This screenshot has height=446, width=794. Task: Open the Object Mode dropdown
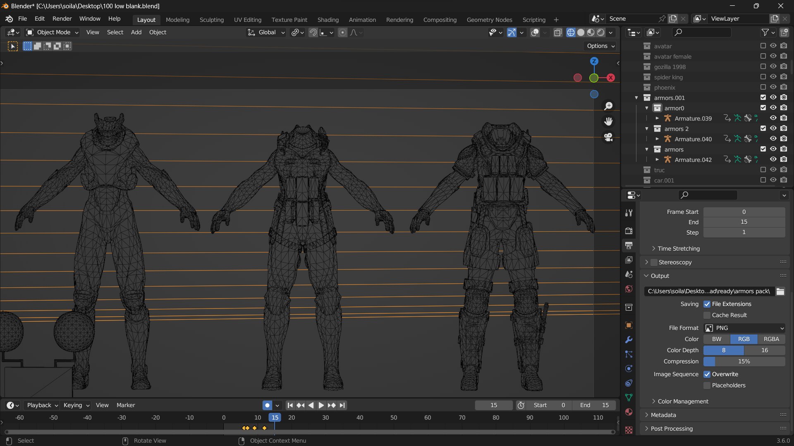pyautogui.click(x=52, y=32)
